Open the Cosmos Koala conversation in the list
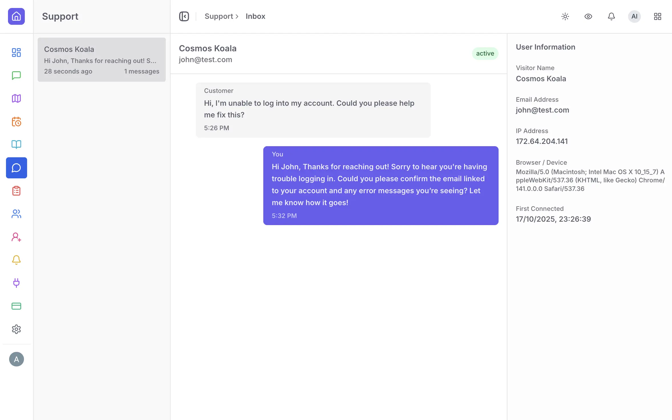 click(x=101, y=60)
